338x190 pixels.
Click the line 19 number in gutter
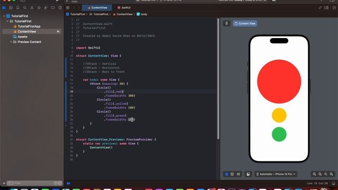pyautogui.click(x=71, y=92)
